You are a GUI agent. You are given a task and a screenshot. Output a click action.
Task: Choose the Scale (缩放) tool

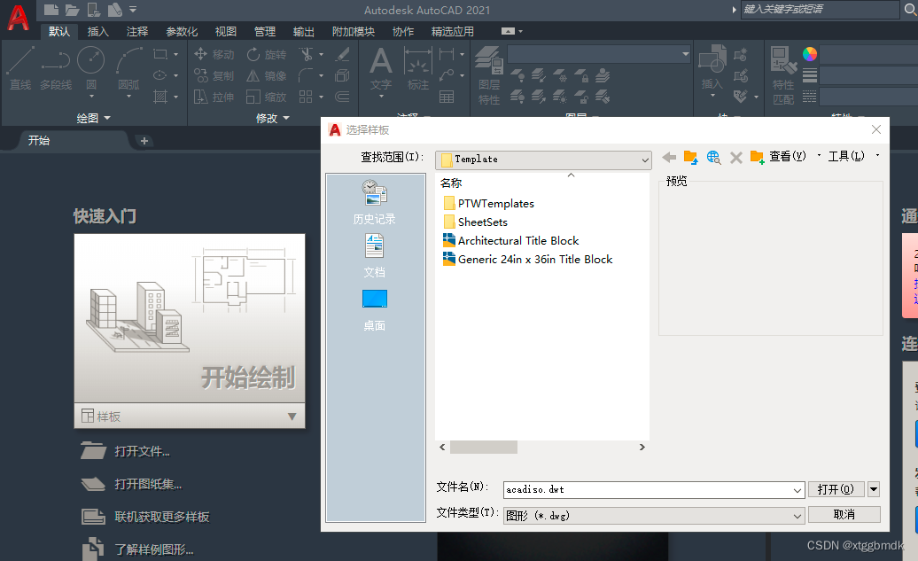pyautogui.click(x=267, y=97)
